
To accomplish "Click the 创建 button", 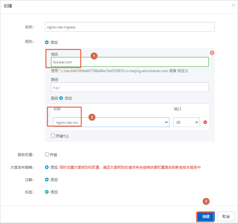I will pyautogui.click(x=205, y=216).
